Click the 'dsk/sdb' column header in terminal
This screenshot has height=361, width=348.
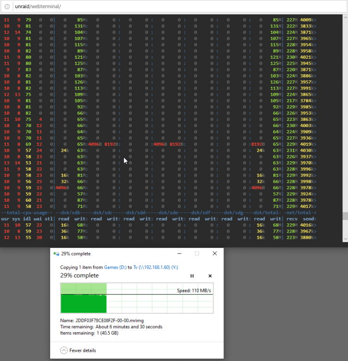pyautogui.click(x=72, y=213)
